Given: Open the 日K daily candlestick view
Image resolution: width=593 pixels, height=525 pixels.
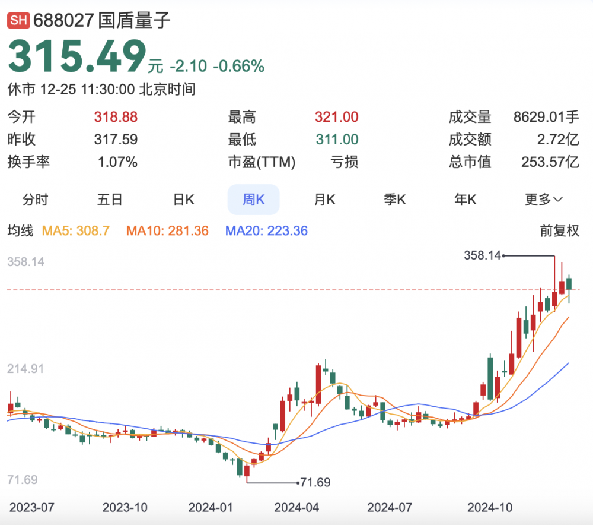Looking at the screenshot, I should tap(183, 200).
